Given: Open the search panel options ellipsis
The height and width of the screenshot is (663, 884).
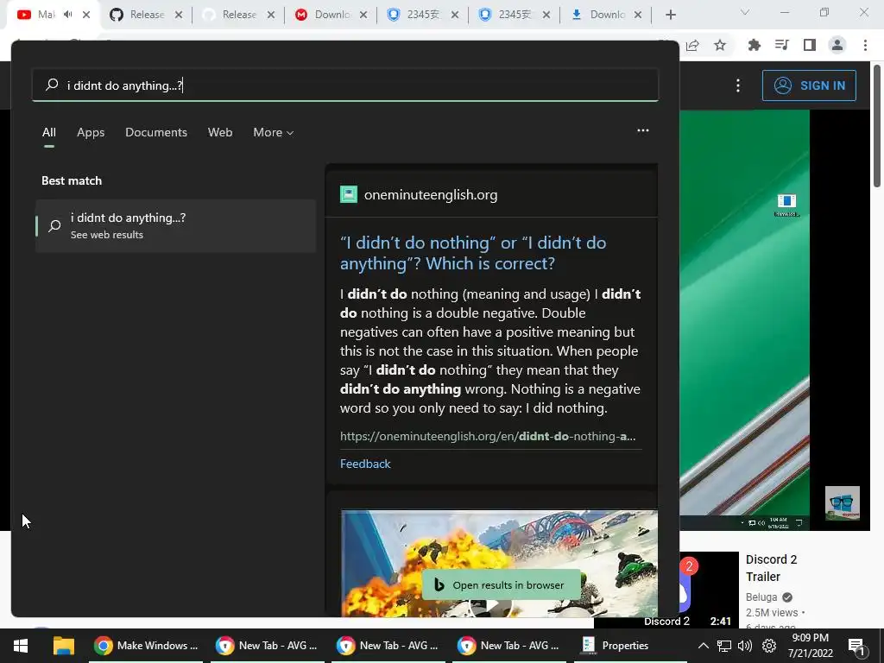Looking at the screenshot, I should click(x=642, y=130).
